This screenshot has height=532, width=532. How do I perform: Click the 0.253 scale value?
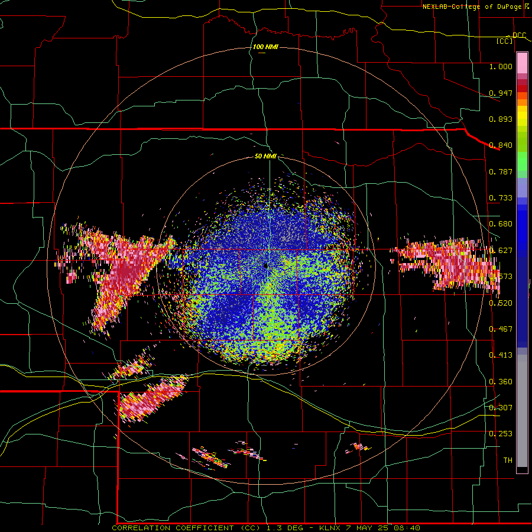(x=501, y=434)
